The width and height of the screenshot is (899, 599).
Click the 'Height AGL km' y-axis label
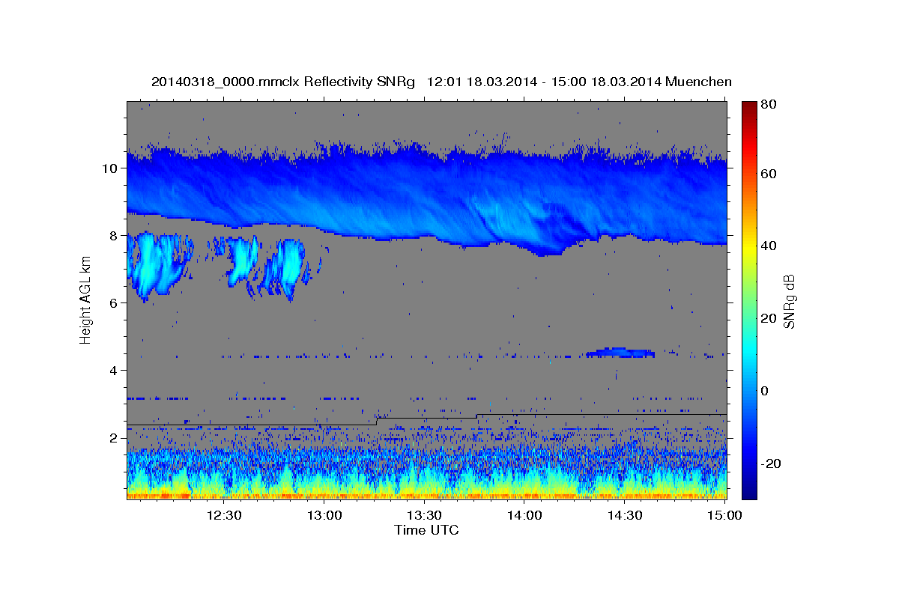pyautogui.click(x=85, y=299)
